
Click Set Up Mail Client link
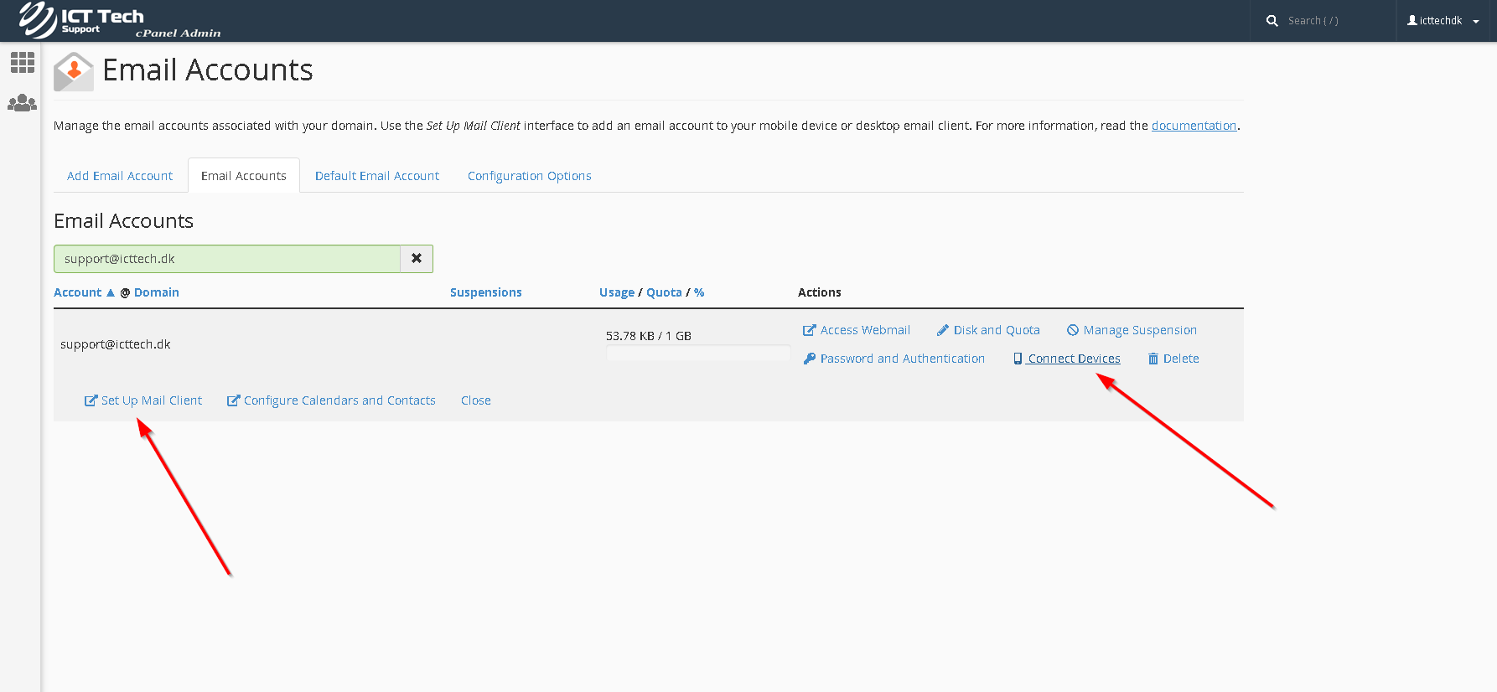[143, 400]
